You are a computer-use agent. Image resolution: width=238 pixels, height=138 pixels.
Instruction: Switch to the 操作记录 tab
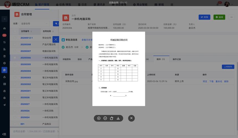coord(177,59)
